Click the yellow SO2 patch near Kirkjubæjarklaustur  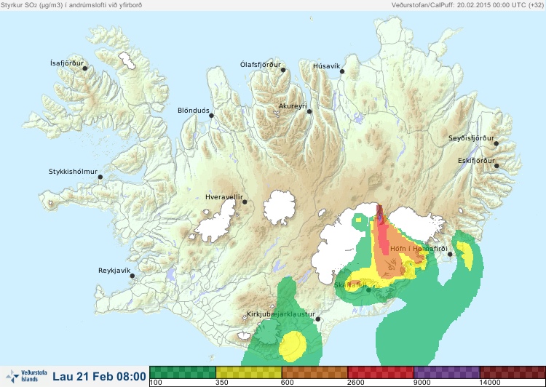point(293,346)
